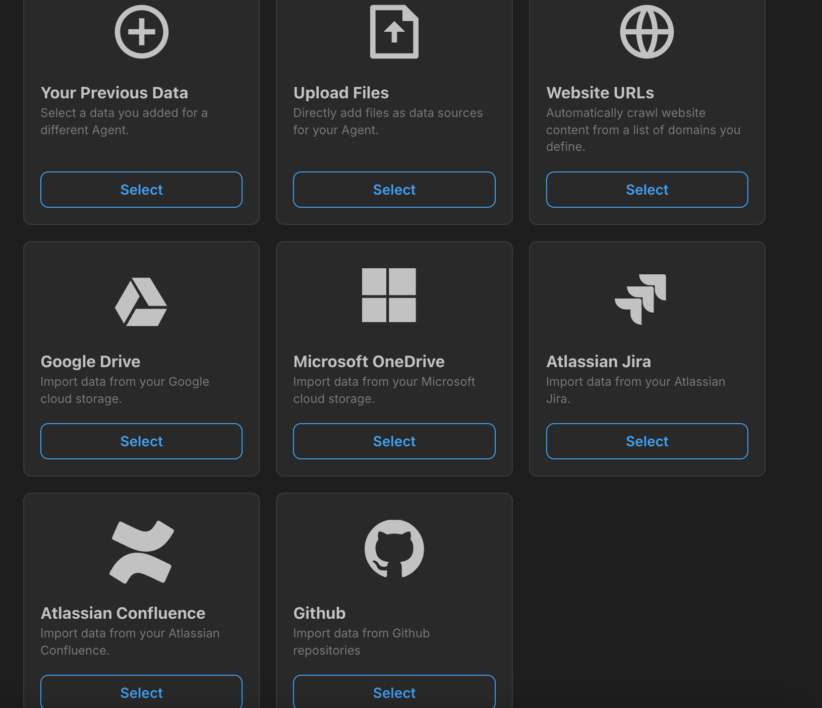The image size is (822, 708).
Task: Click 'Import data from your Microsoft' text
Action: point(384,390)
